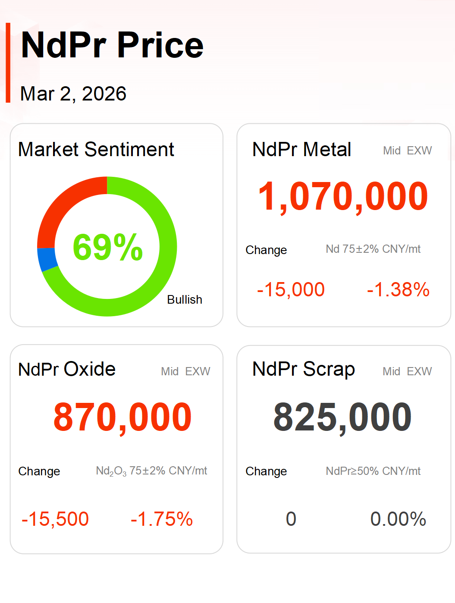Click NdPr Metal change value -15,000
Image resolution: width=455 pixels, height=603 pixels.
coord(291,289)
